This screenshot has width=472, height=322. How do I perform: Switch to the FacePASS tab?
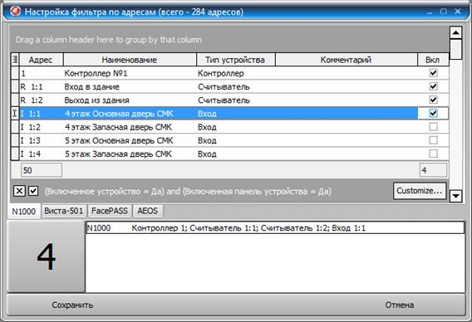click(x=110, y=211)
